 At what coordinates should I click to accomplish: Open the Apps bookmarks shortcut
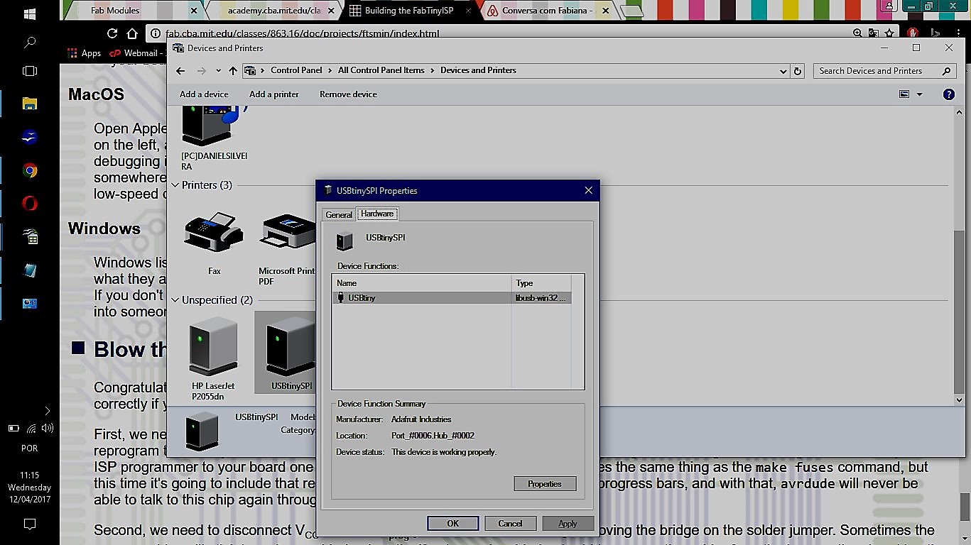click(x=84, y=53)
